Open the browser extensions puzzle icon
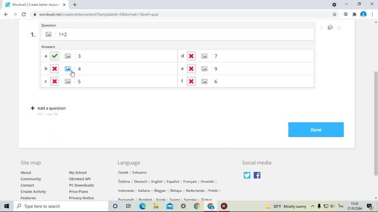This screenshot has height=212, width=378. pyautogui.click(x=354, y=14)
